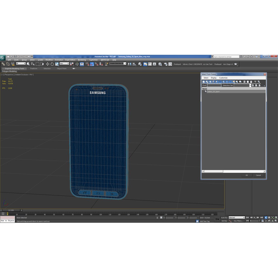Open the key mode 'Selected' dropdown
The image size is (278, 278).
click(237, 218)
